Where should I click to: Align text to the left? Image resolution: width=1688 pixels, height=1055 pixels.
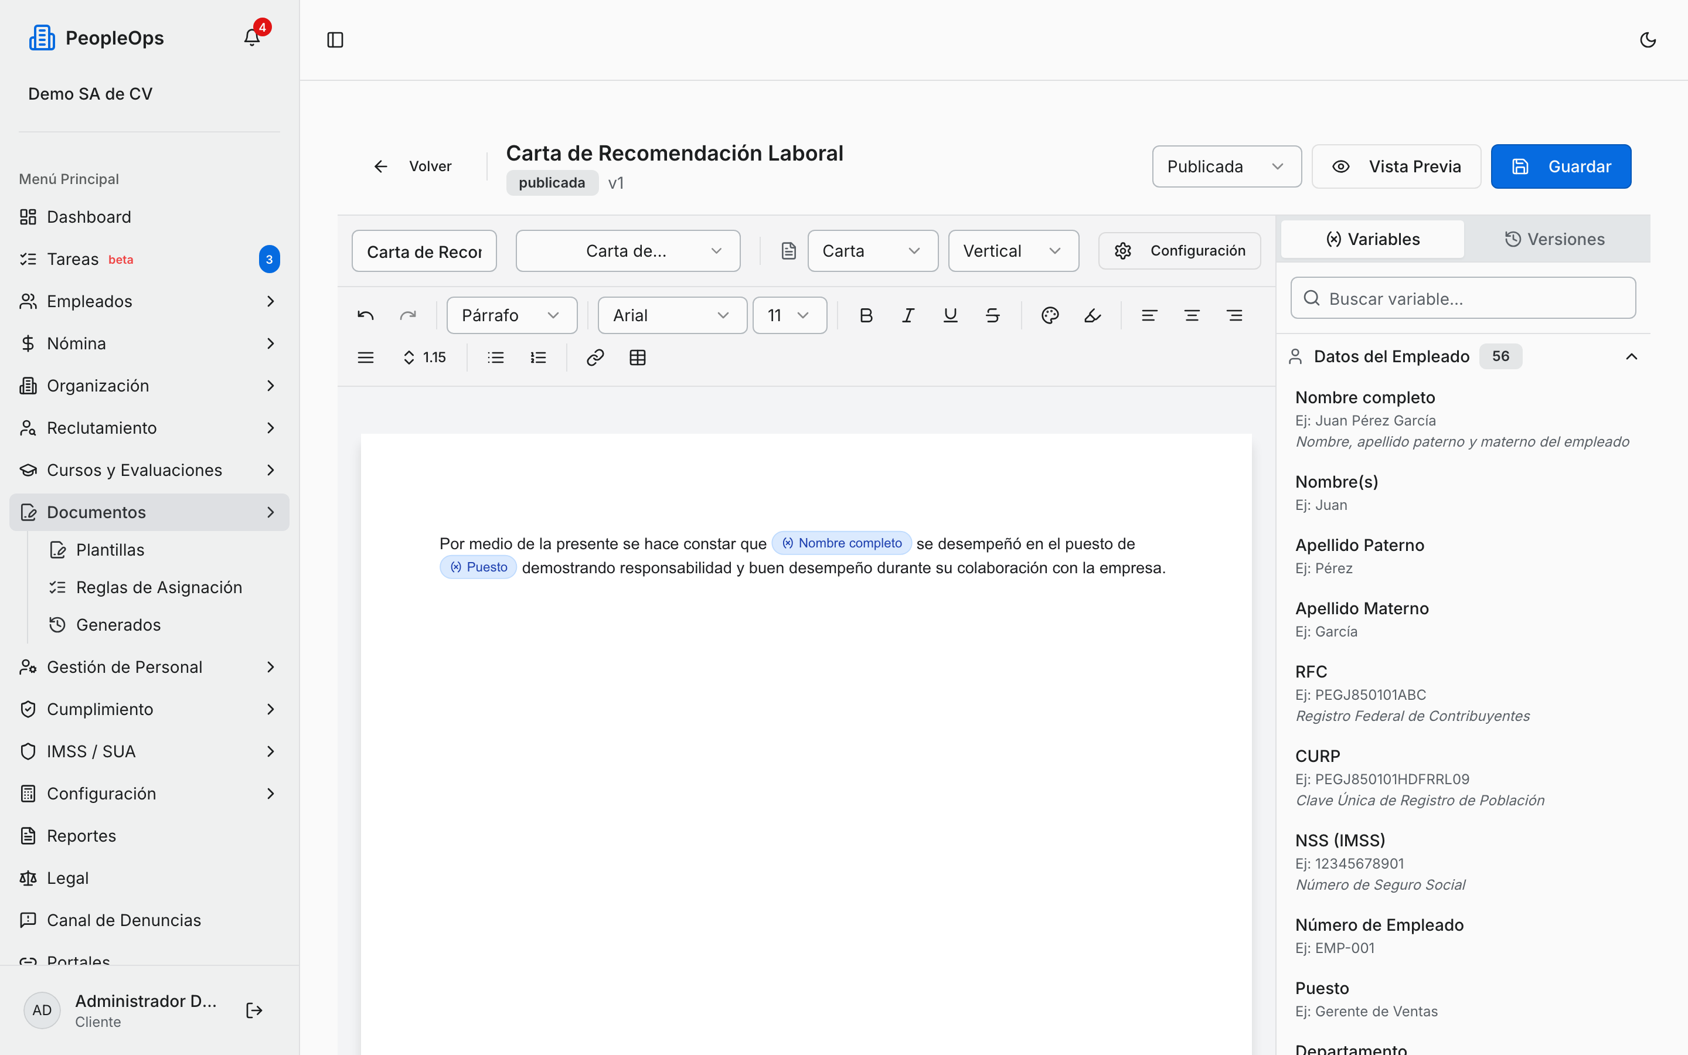(1149, 315)
